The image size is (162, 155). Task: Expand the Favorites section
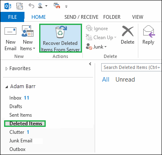(x=7, y=69)
